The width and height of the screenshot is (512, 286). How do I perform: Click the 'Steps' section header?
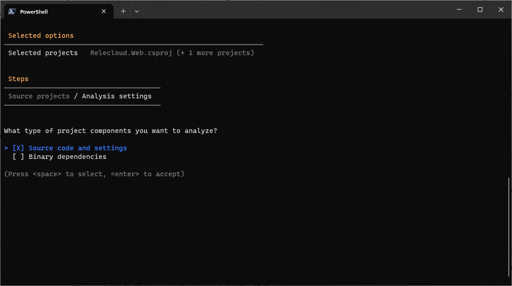18,78
